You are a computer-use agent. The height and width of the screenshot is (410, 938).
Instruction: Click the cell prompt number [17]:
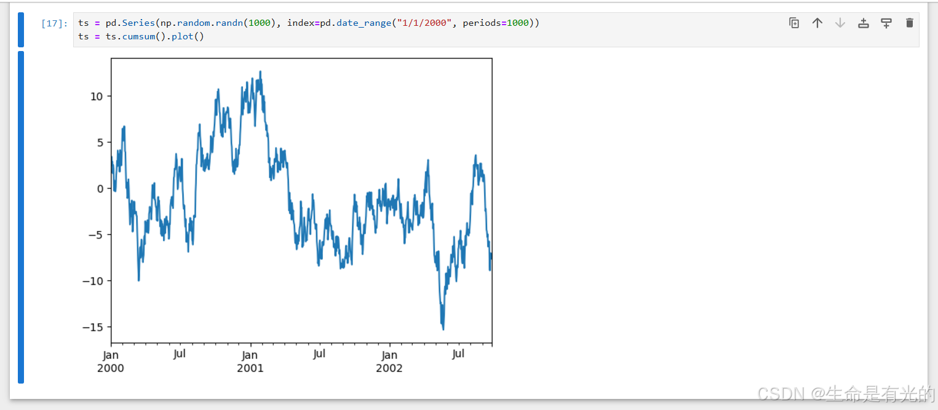[x=55, y=23]
